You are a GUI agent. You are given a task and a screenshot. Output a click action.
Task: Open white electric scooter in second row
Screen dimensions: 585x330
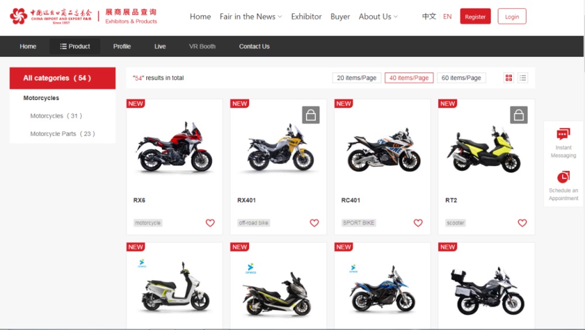[x=174, y=287]
